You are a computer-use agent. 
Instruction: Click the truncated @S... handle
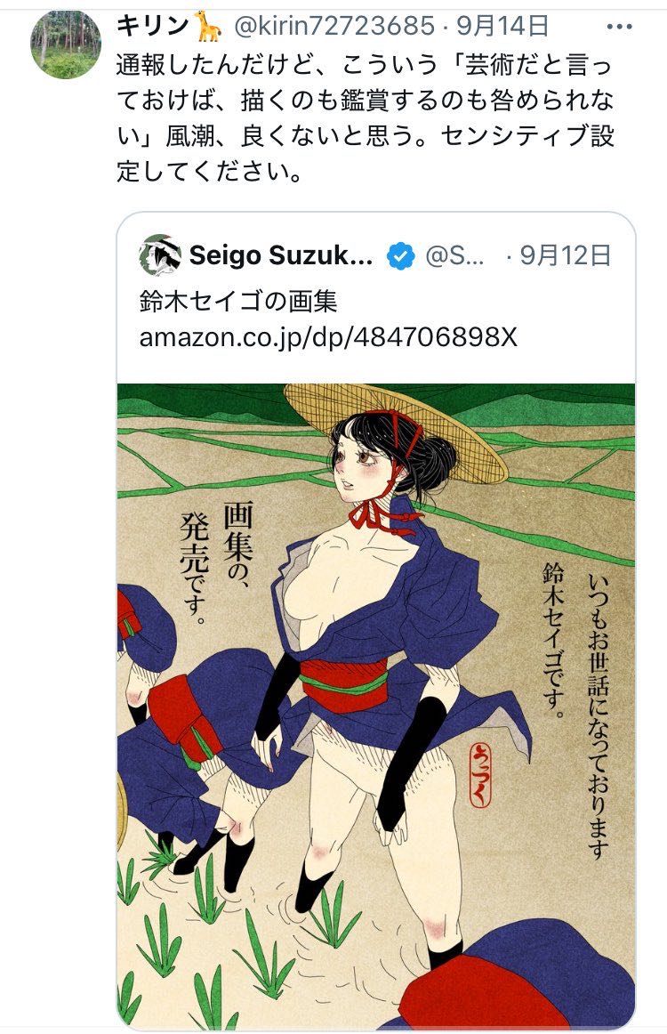[454, 256]
